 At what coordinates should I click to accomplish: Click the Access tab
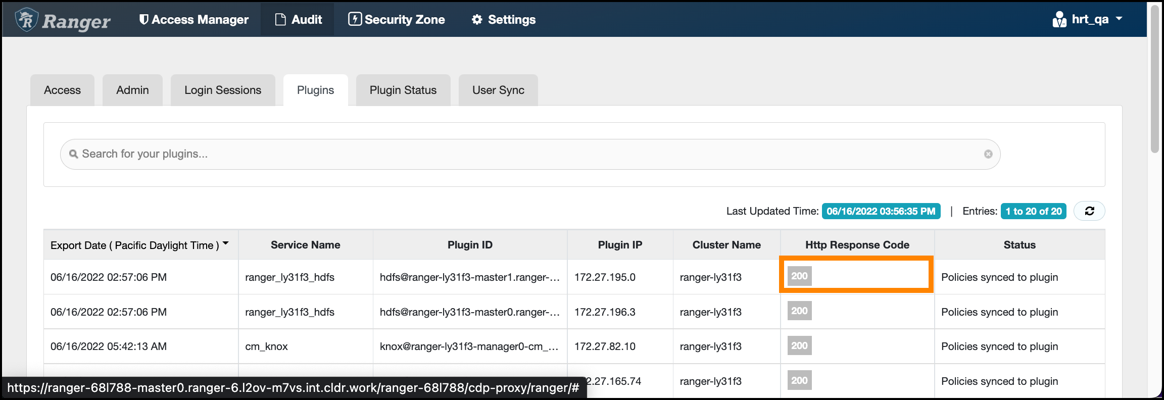(62, 90)
